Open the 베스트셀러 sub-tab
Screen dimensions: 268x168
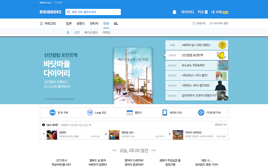(x=91, y=32)
